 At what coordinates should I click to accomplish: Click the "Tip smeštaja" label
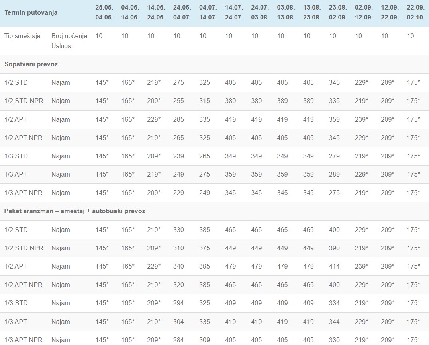tap(22, 36)
